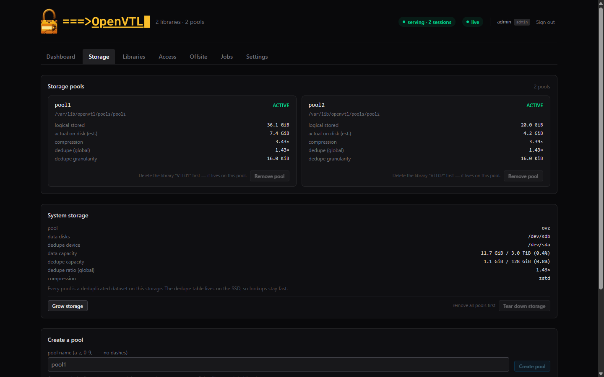Click the 'serving · 2 sessions' status badge
The width and height of the screenshot is (604, 377).
point(427,22)
